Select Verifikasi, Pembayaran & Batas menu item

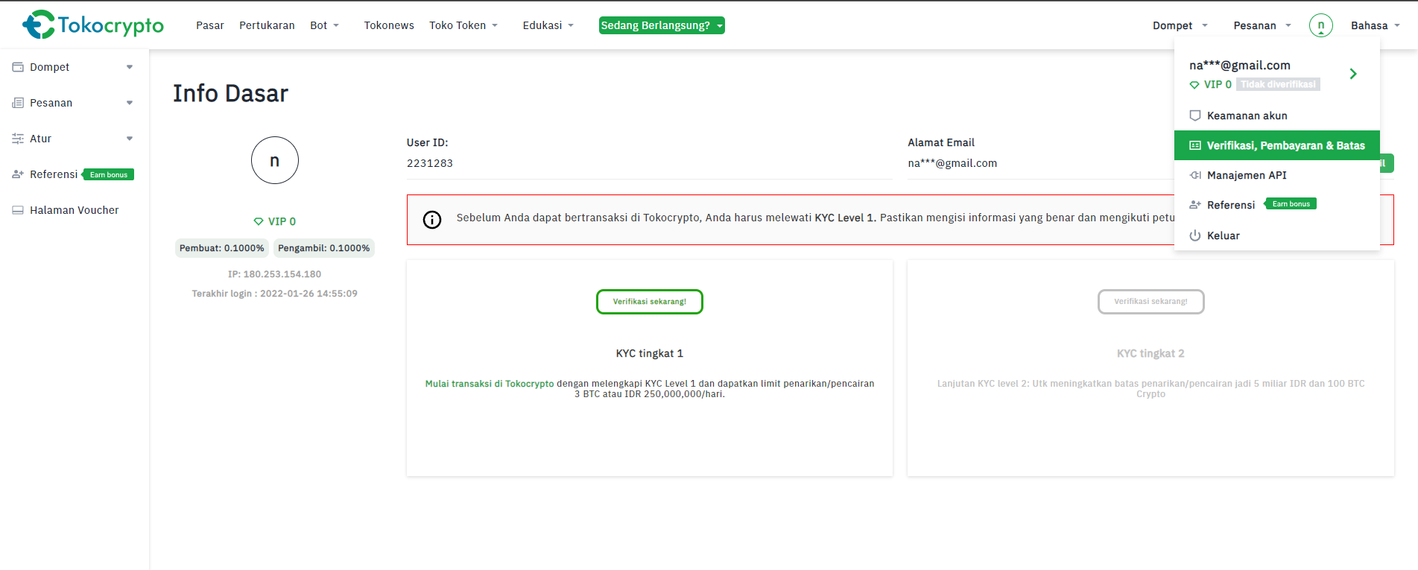tap(1277, 145)
